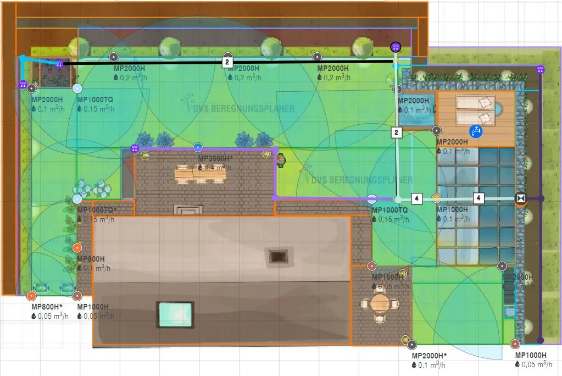Select the MP2000H* sprinkler node
The image size is (562, 376).
412,345
